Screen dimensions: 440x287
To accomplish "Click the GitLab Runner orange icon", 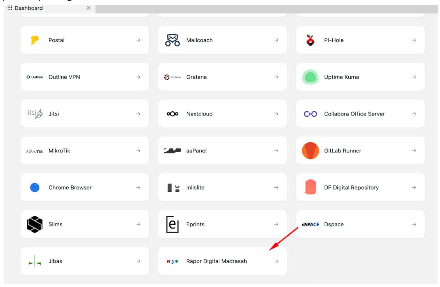I will pyautogui.click(x=310, y=151).
